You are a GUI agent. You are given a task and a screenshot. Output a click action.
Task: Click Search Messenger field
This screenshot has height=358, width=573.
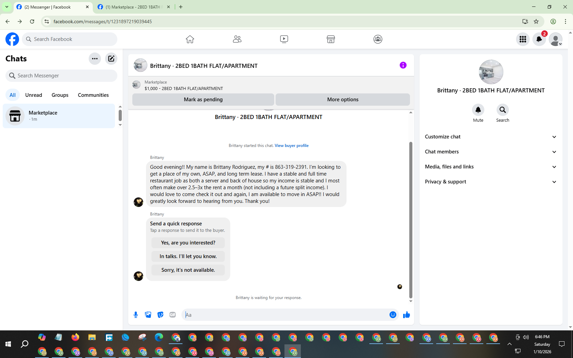coord(61,76)
